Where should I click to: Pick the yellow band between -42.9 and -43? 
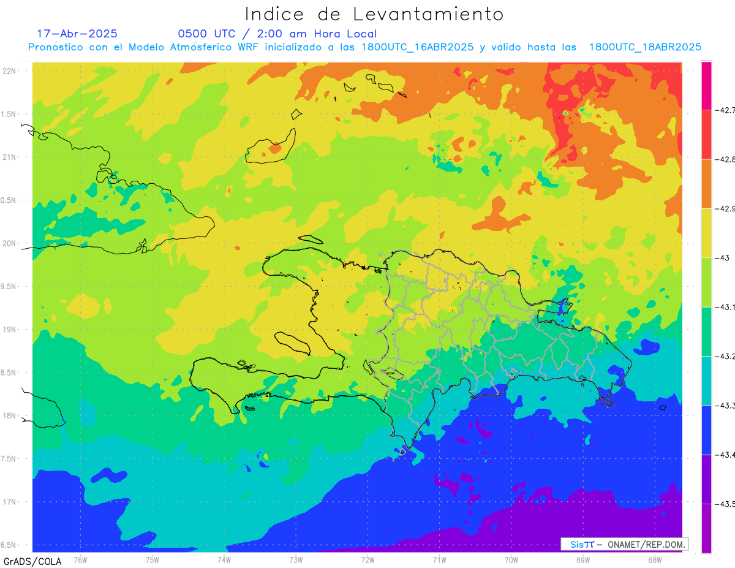(x=706, y=233)
